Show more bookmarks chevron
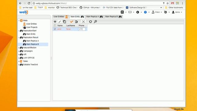Image resolution: width=197 pixels, height=111 pixels. click(161, 7)
